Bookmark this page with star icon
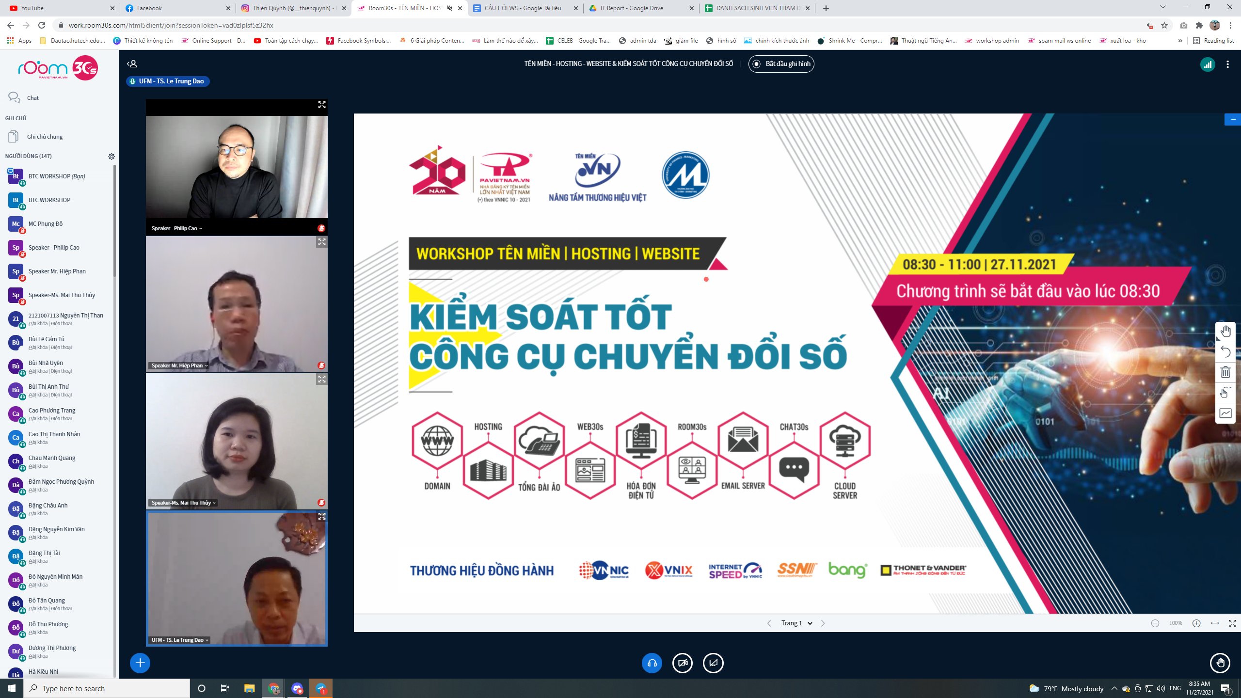Screen dimensions: 1241x698 1164,25
